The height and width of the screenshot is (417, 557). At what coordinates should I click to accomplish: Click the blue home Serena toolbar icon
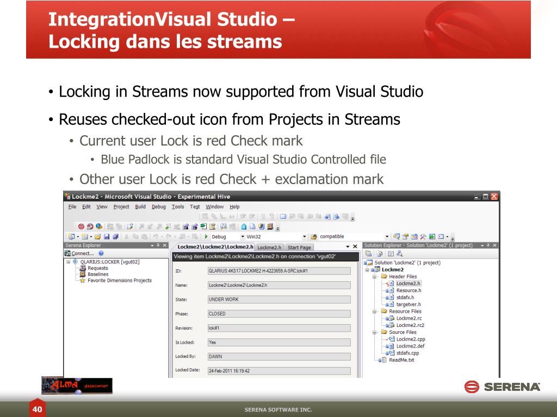click(244, 226)
